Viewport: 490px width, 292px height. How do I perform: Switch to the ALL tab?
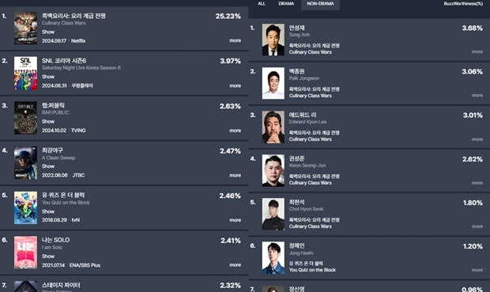[262, 4]
